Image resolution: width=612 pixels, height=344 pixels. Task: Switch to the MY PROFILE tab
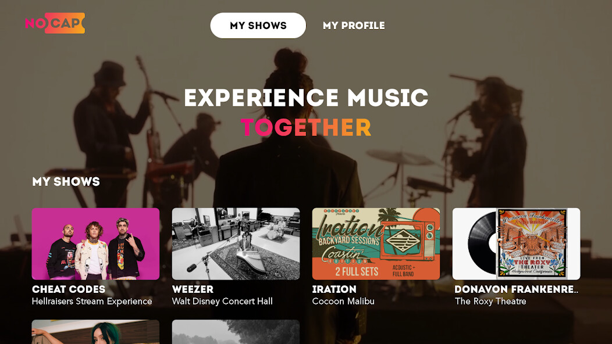pyautogui.click(x=354, y=26)
